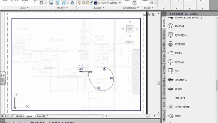Open the Civil tool palette tab
218x123 pixels.
[164, 104]
